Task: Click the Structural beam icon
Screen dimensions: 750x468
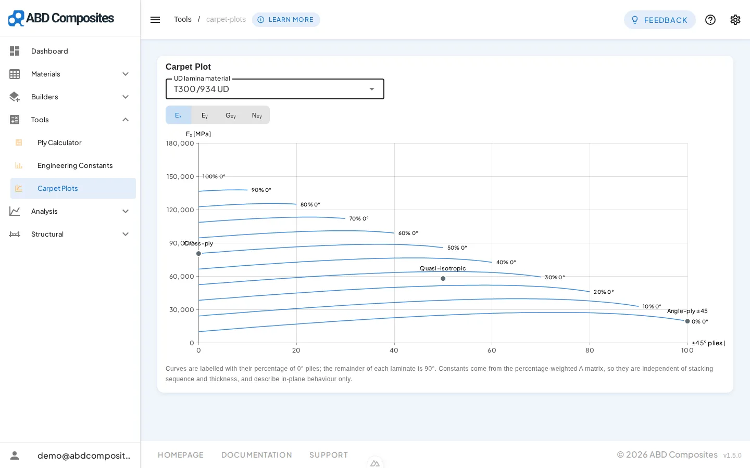Action: [15, 234]
